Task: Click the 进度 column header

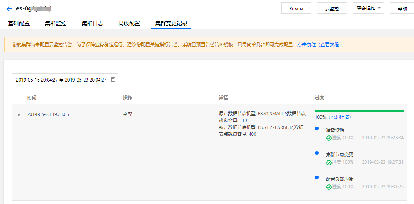Action: 319,98
